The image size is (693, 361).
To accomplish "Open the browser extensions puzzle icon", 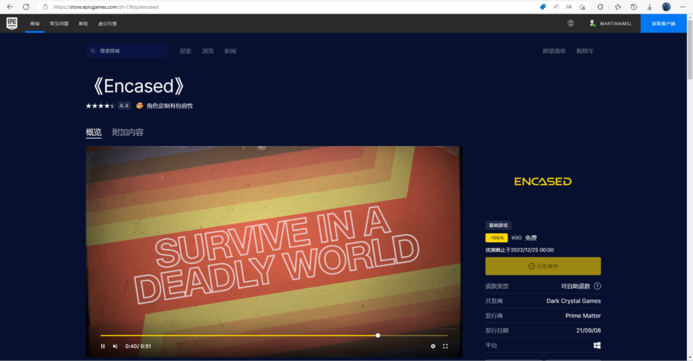I will point(600,7).
